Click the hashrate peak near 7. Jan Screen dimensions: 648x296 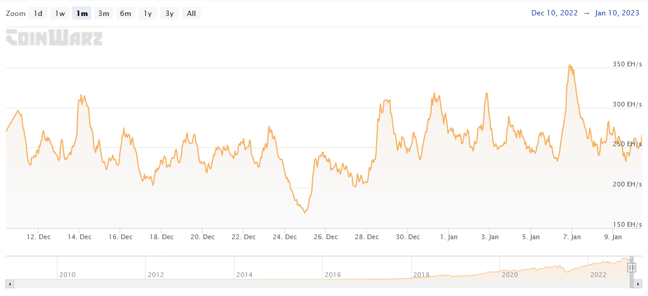[569, 65]
